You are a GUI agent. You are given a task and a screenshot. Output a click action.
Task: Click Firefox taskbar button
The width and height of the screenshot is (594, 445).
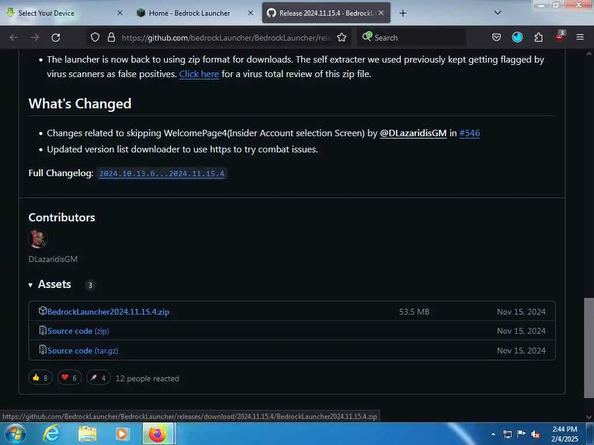click(158, 433)
